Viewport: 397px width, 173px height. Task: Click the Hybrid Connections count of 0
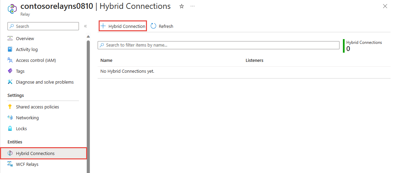(348, 49)
